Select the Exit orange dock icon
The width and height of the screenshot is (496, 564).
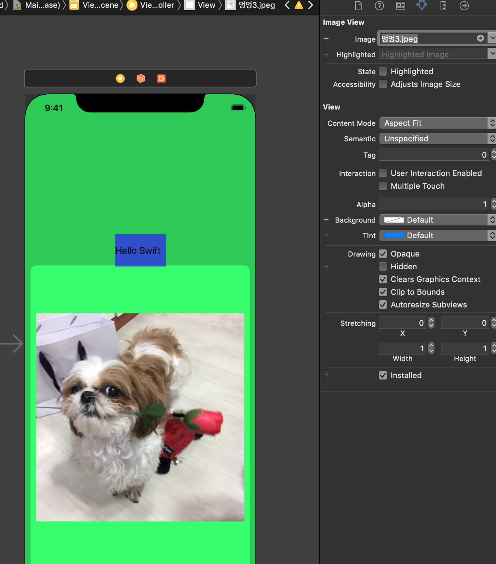161,78
